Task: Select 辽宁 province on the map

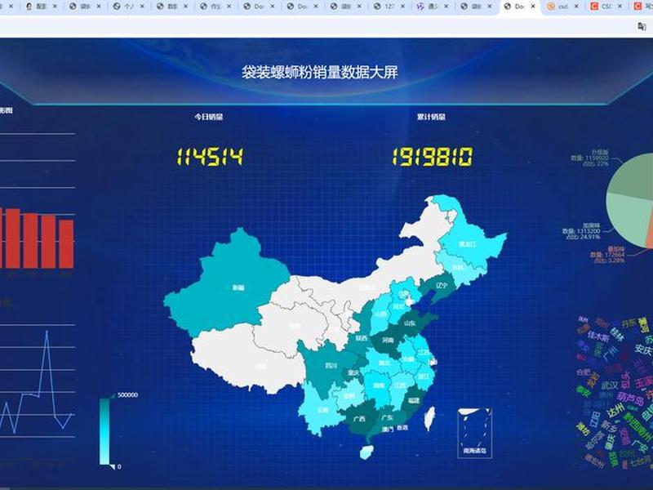Action: (439, 287)
